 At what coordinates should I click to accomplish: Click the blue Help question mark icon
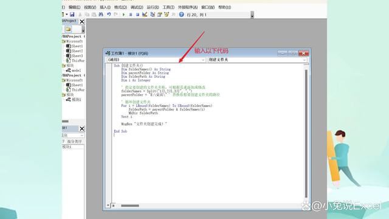pyautogui.click(x=181, y=15)
